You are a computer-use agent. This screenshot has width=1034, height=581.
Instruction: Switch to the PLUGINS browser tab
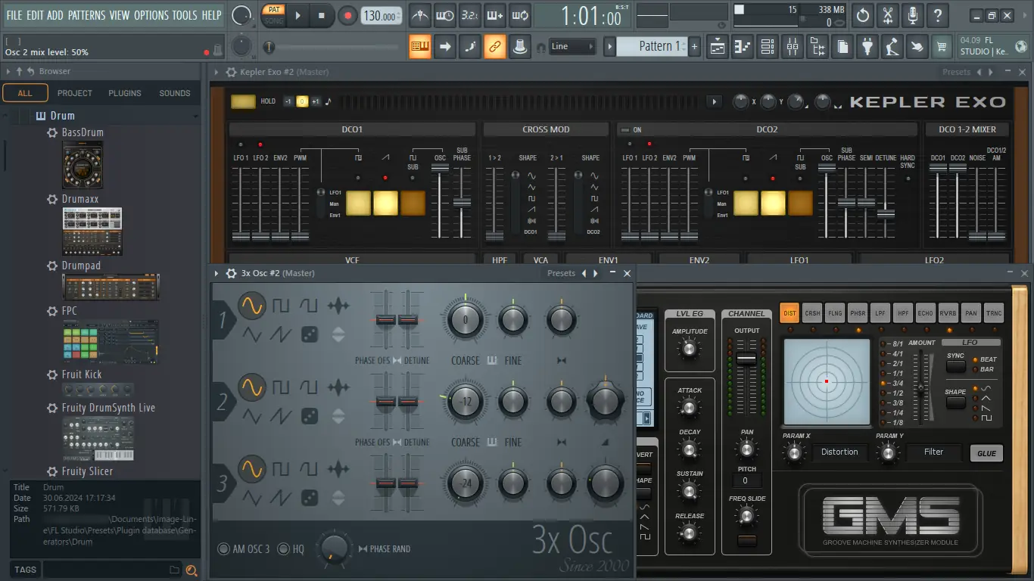point(125,93)
